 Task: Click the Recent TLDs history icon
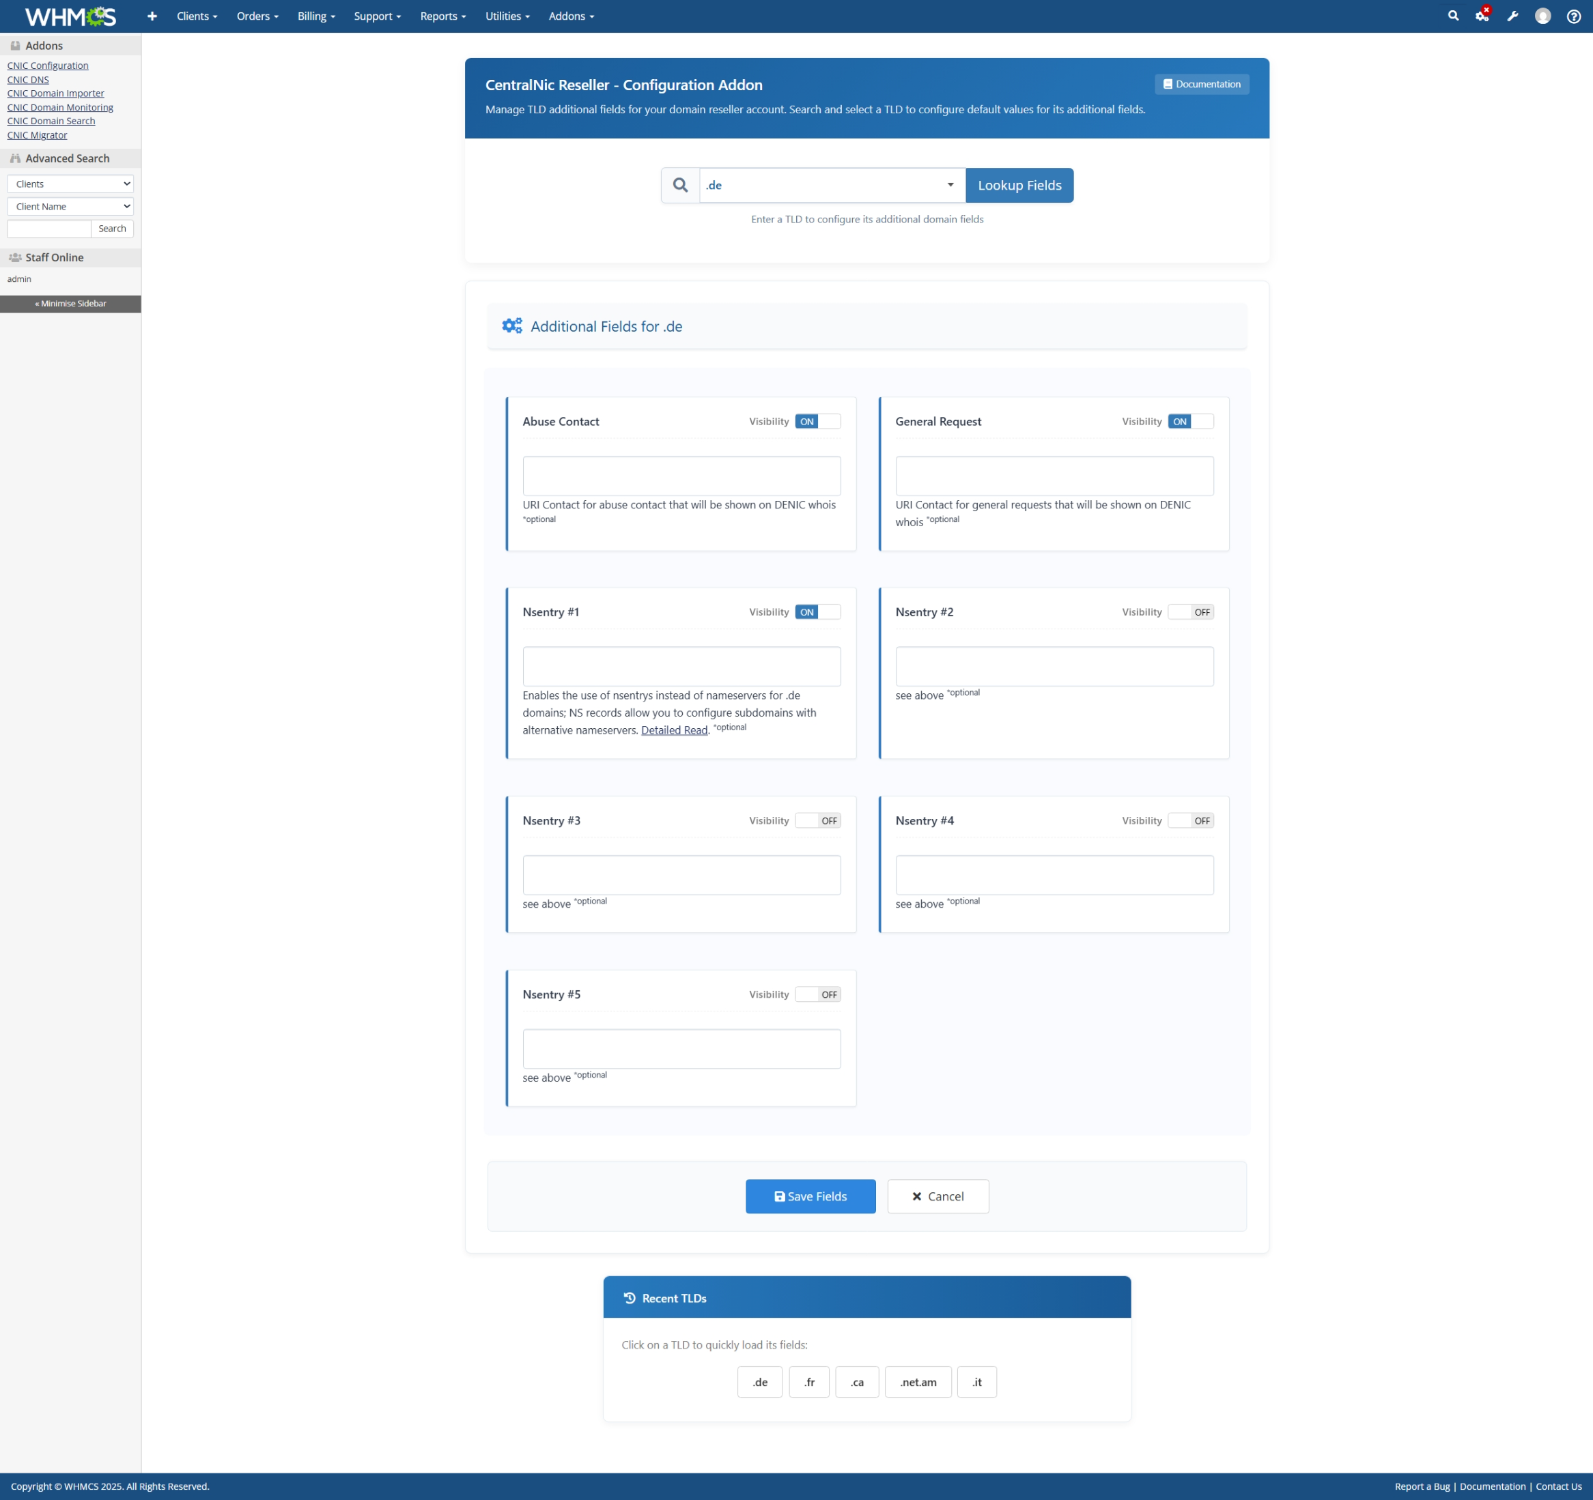[x=630, y=1297]
